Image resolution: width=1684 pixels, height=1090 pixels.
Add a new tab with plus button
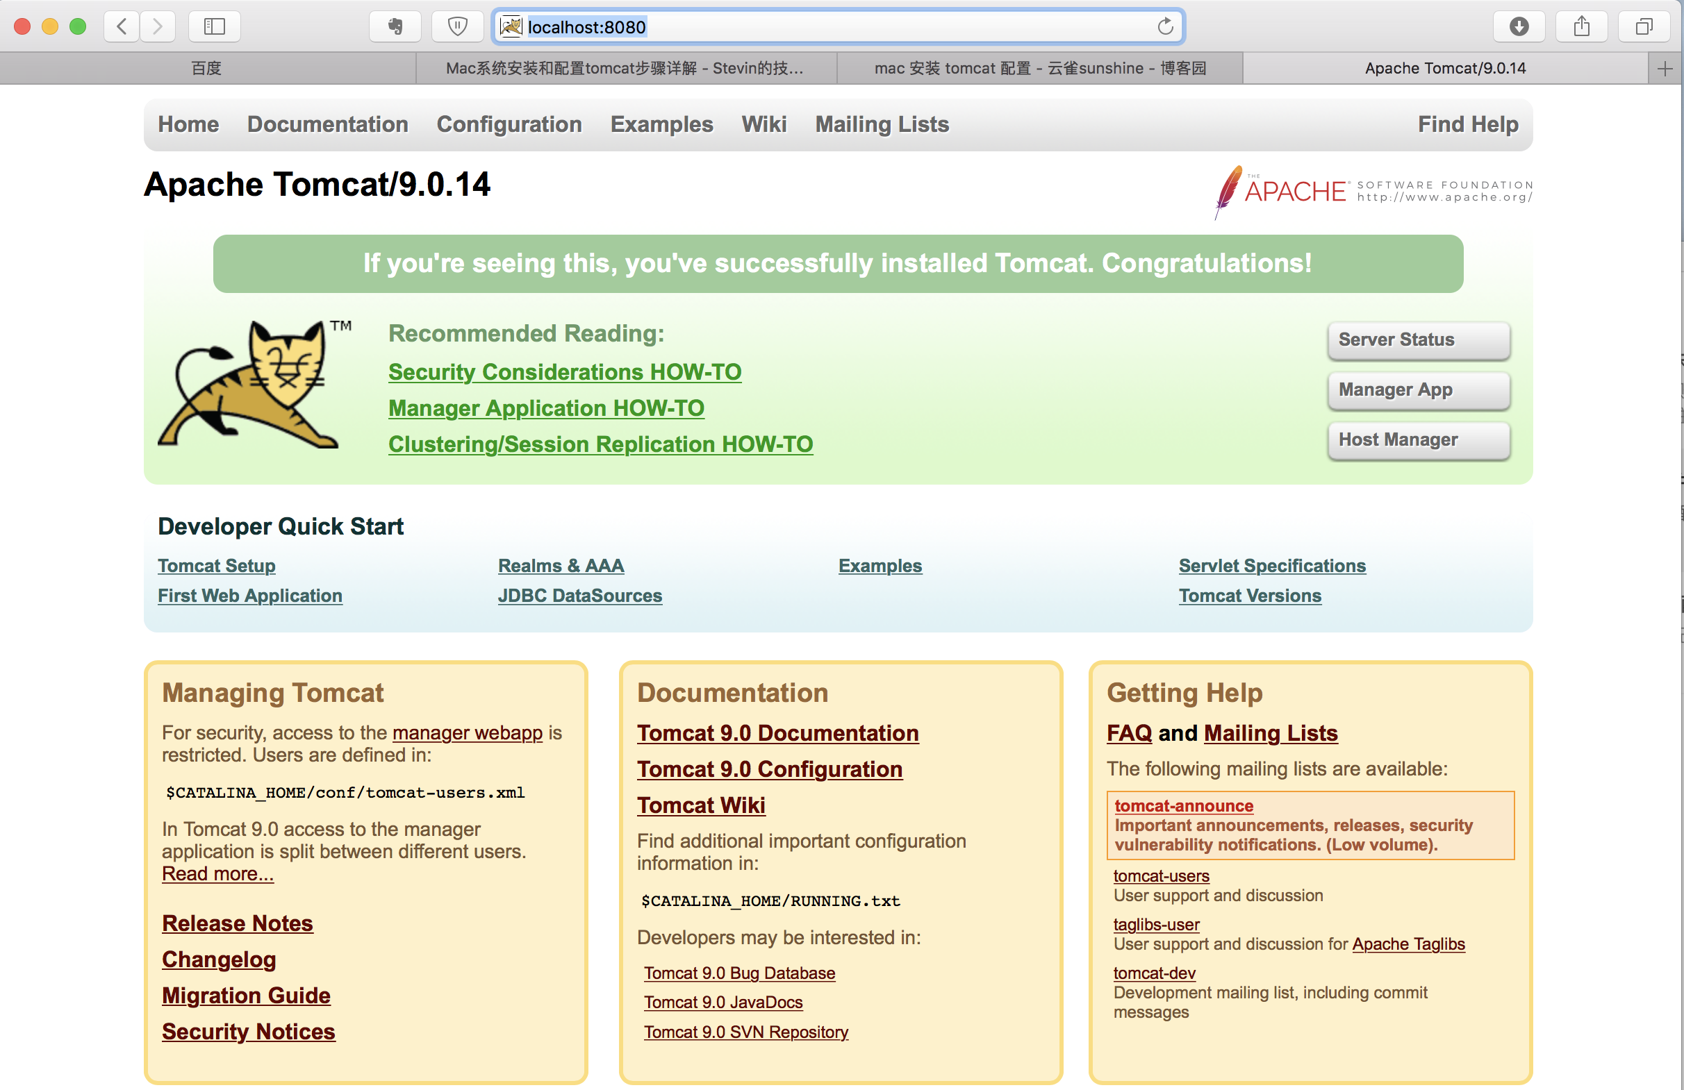click(x=1665, y=69)
